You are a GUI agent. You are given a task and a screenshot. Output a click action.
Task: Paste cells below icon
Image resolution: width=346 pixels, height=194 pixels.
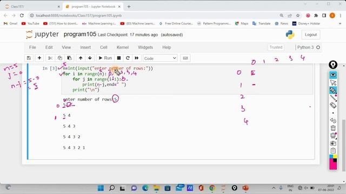(69, 58)
